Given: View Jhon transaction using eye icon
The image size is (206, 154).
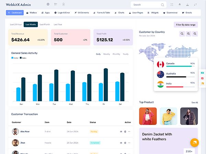Looking at the screenshot, I should point(121,143).
